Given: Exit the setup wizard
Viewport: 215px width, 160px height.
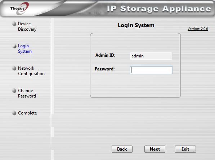Looking at the screenshot, I should [x=185, y=149].
